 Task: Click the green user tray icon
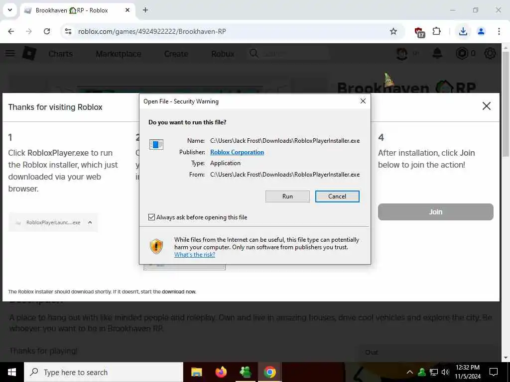pos(422,372)
